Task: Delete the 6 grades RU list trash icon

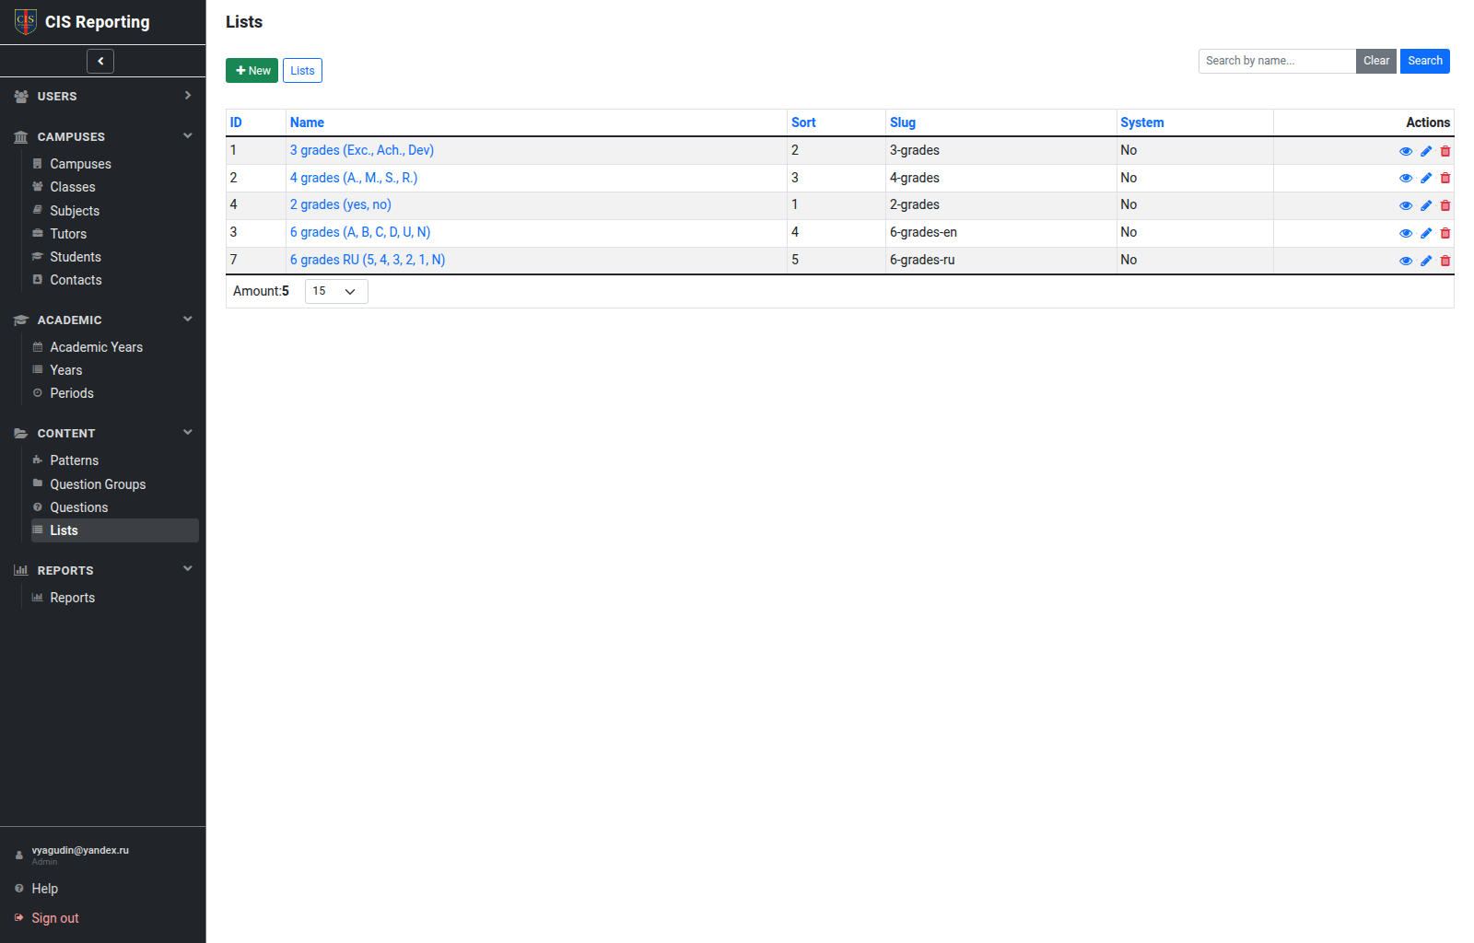Action: (x=1445, y=261)
